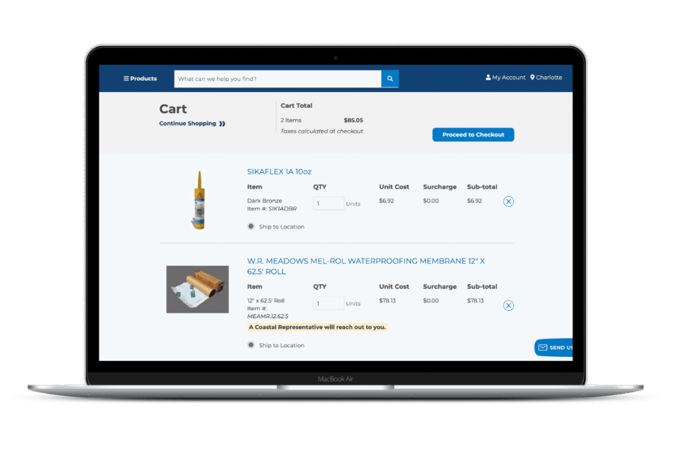Viewport: 674px width, 449px height.
Task: Click the Cart page heading
Action: (173, 109)
